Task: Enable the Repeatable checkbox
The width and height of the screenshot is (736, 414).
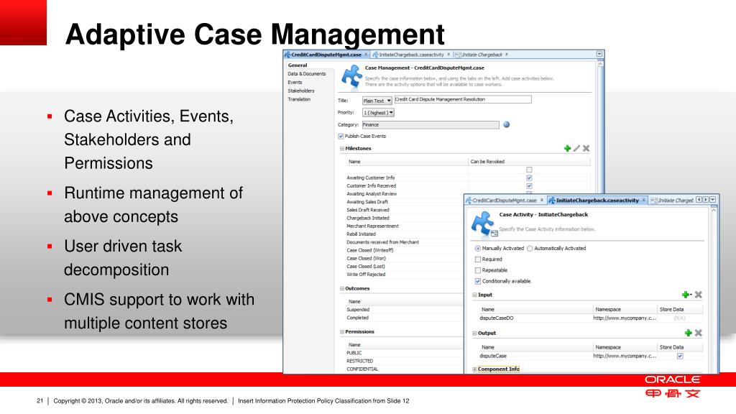Action: (478, 270)
